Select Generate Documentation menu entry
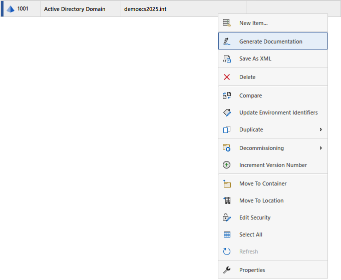Viewport: 341px width, 280px height. [x=270, y=41]
